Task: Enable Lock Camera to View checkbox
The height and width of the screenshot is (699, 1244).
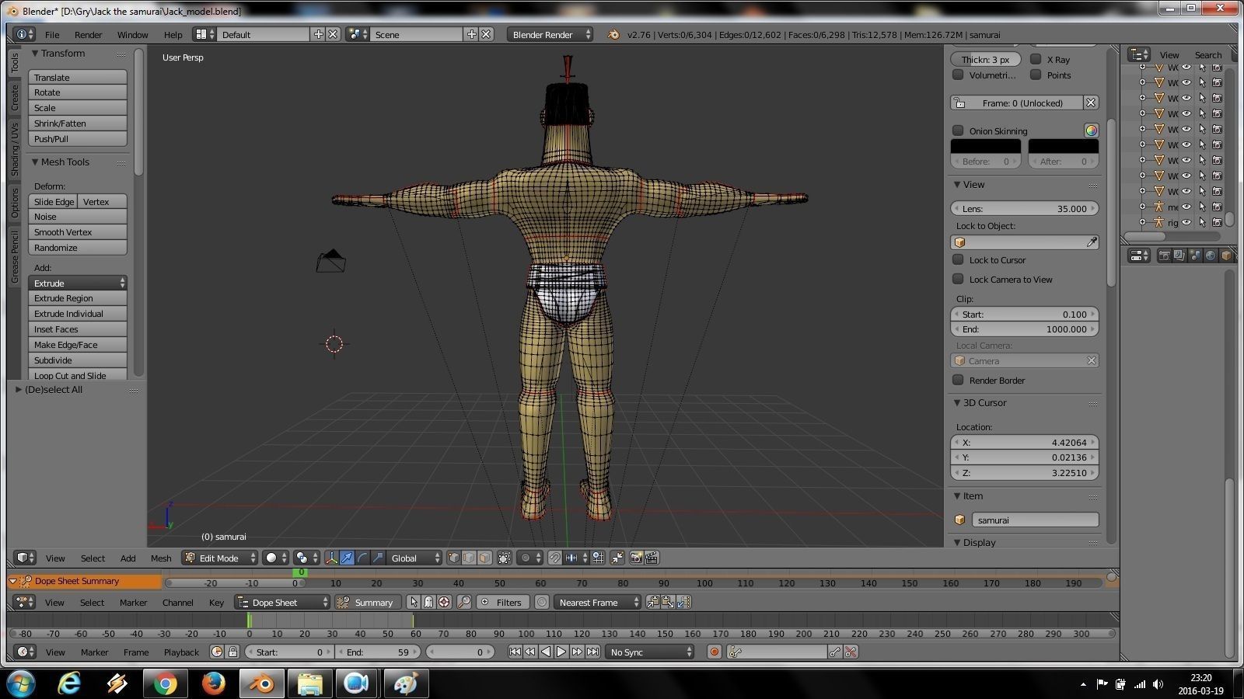Action: point(958,279)
